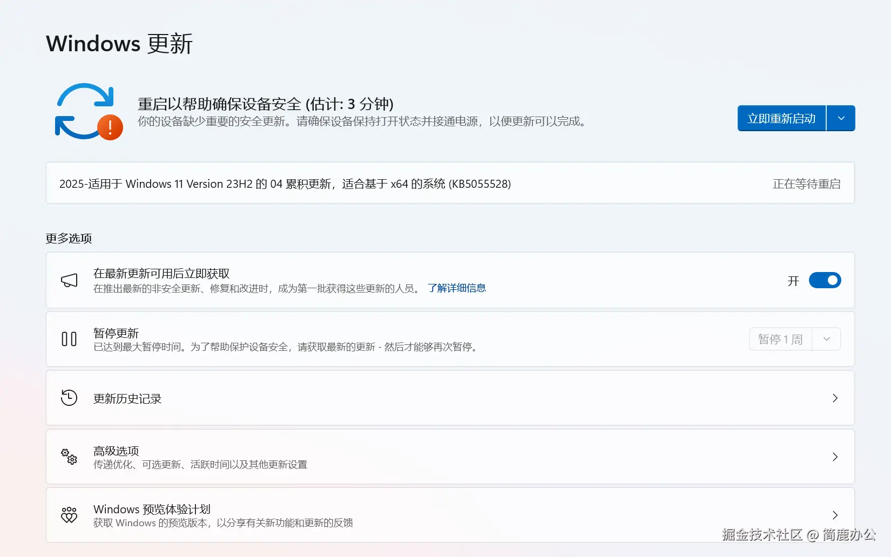This screenshot has height=557, width=891.
Task: Select the KB5055528 cumulative update entry
Action: [450, 184]
